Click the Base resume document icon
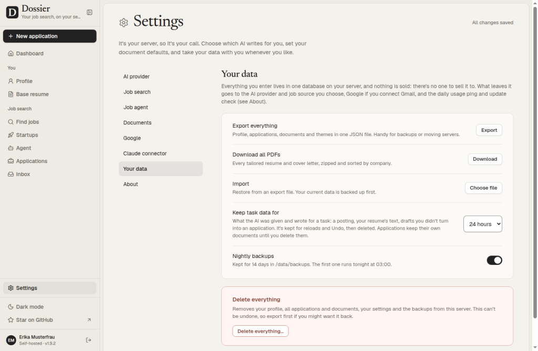The image size is (538, 351). 11,94
